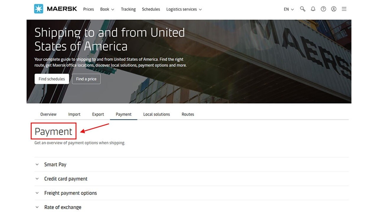Open Tracking in the top navigation
Screen dimensions: 378x212
click(128, 9)
